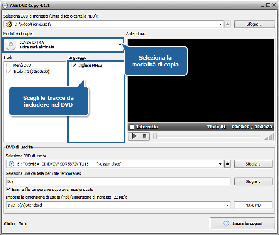The image size is (279, 235).
Task: Select the Menù DVD entry text
Action: [x=22, y=65]
